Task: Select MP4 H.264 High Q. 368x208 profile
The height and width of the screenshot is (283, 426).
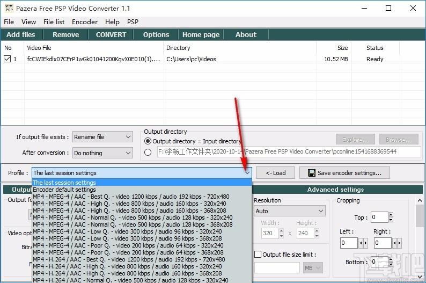Action: click(142, 273)
